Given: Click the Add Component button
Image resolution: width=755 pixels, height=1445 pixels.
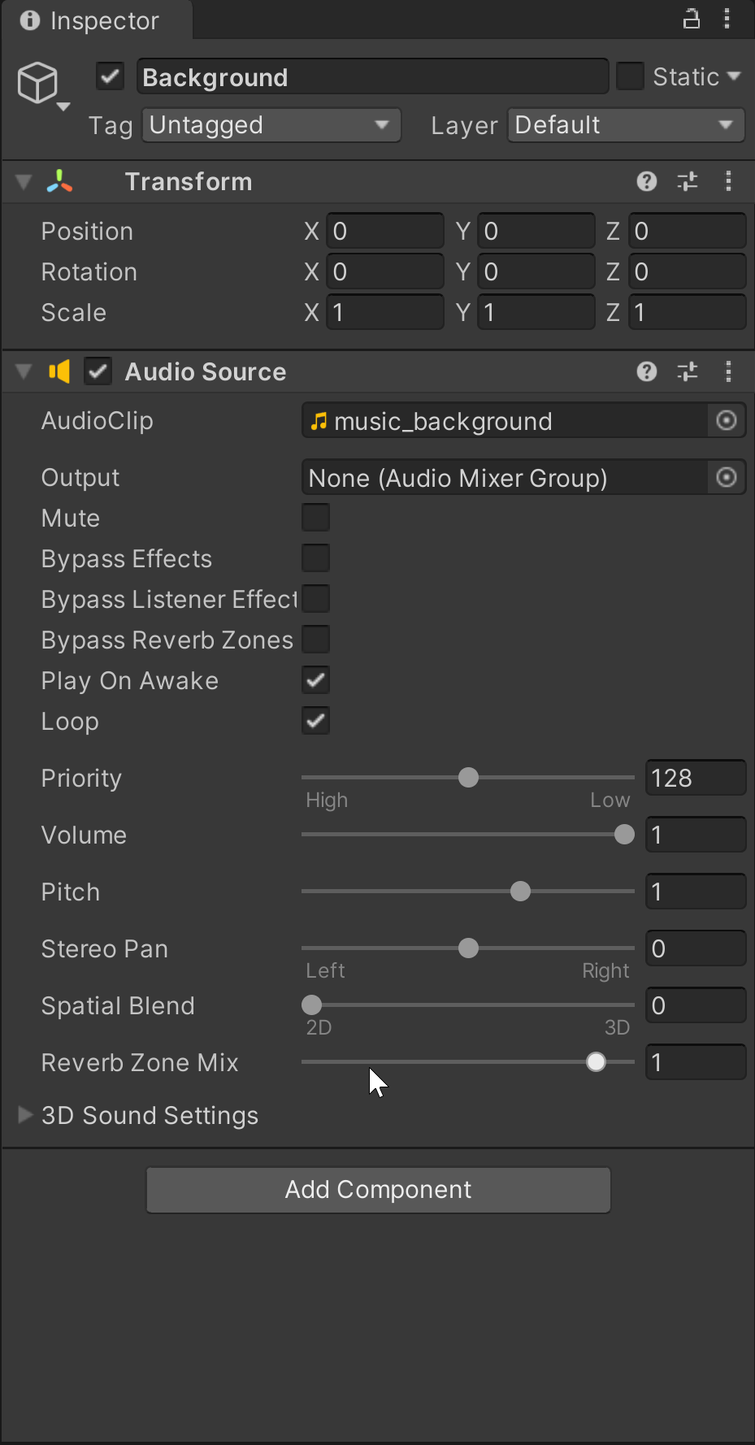Looking at the screenshot, I should (x=379, y=1190).
